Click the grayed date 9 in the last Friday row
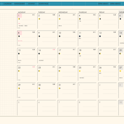 100,102
